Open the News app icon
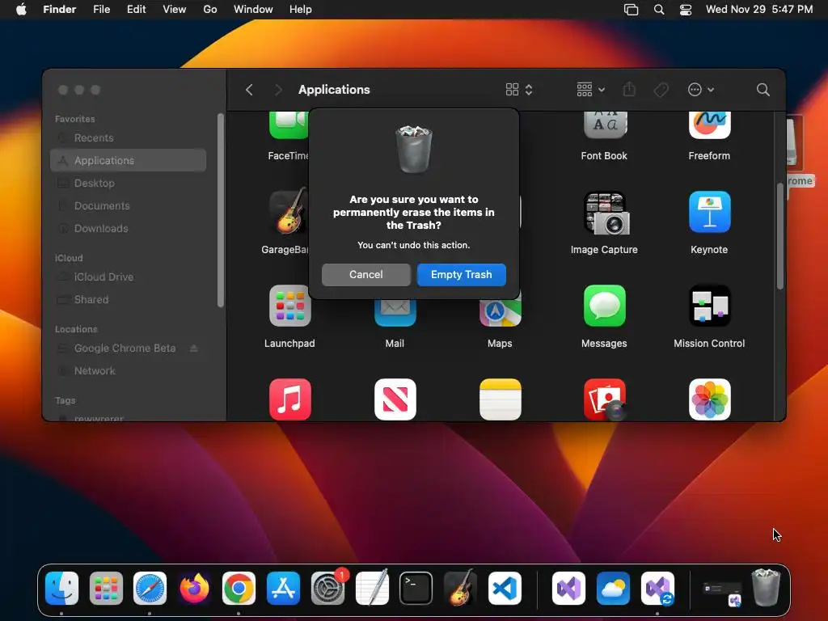This screenshot has height=621, width=828. 395,399
